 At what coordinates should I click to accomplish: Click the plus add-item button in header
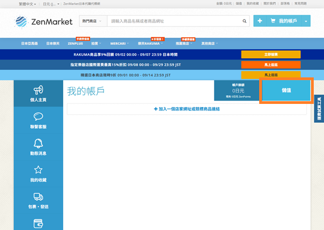260,21
